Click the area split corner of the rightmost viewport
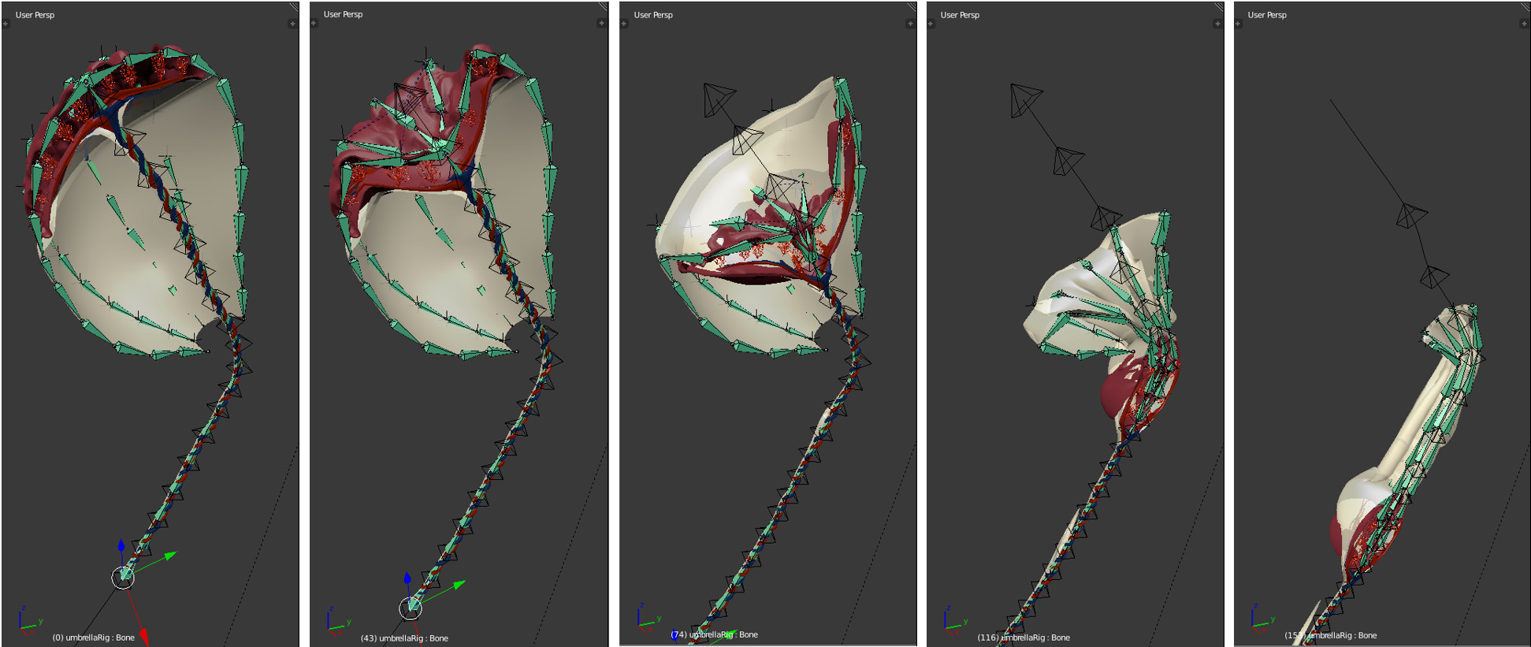 pyautogui.click(x=1525, y=6)
